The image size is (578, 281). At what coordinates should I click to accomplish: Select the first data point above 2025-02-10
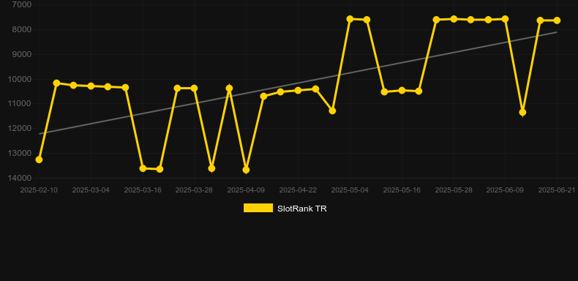[39, 160]
